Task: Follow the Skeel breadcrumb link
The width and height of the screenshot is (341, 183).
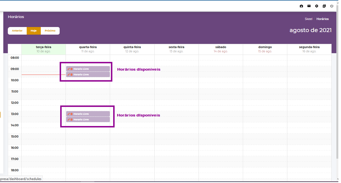Action: [x=308, y=19]
